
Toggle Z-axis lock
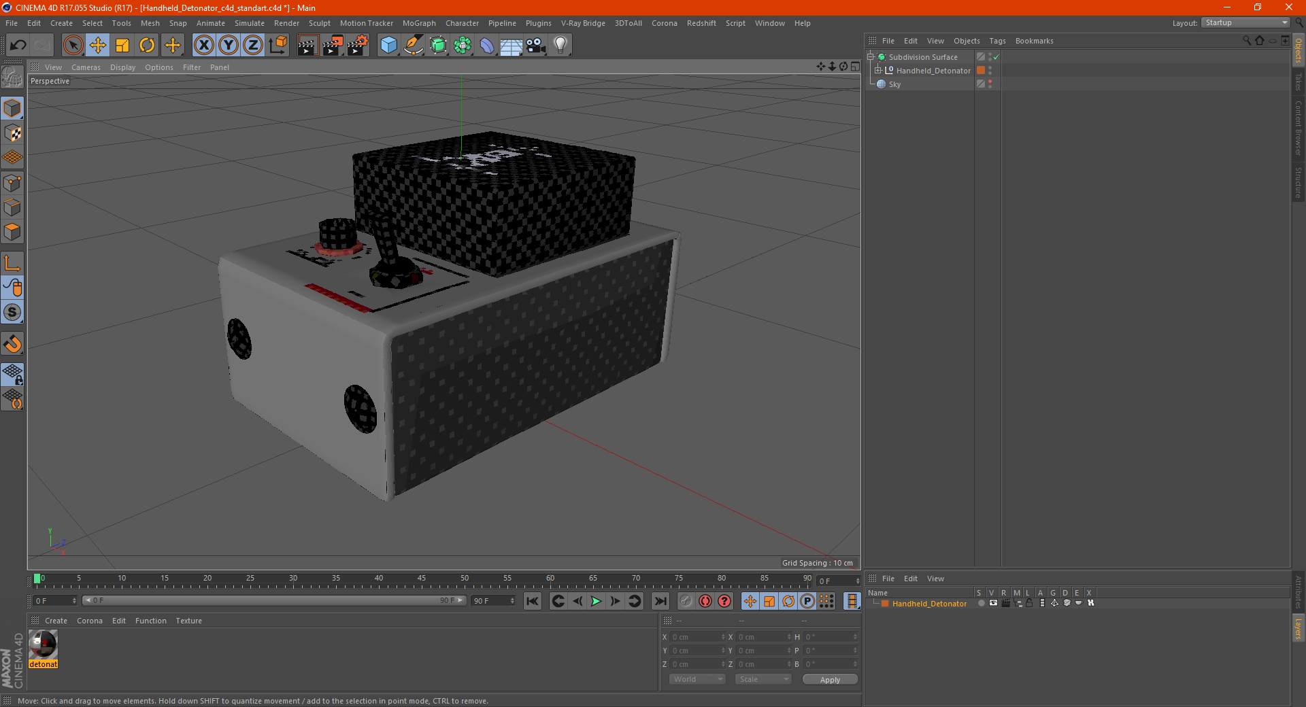pyautogui.click(x=253, y=46)
